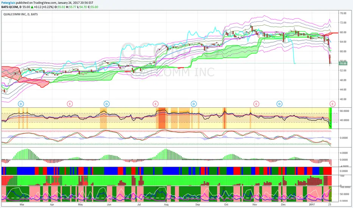353x208 pixels.
Task: Select the dividend D marker before Dec
Action: point(280,104)
